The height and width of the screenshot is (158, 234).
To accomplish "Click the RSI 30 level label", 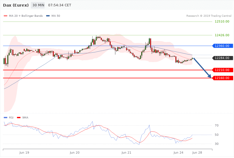I will (217, 144).
